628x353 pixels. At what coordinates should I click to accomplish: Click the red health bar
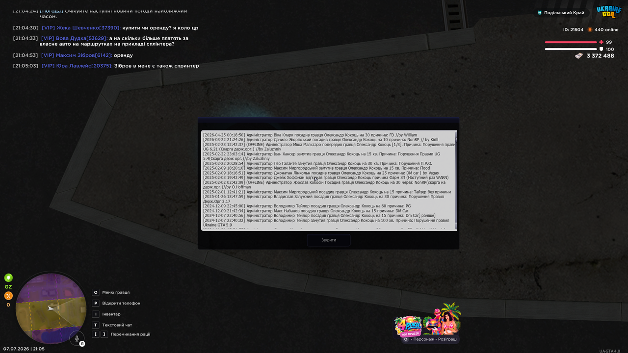tap(571, 42)
